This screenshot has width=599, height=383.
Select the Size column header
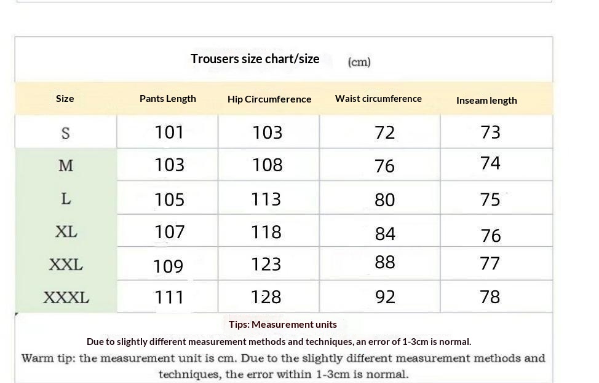65,98
